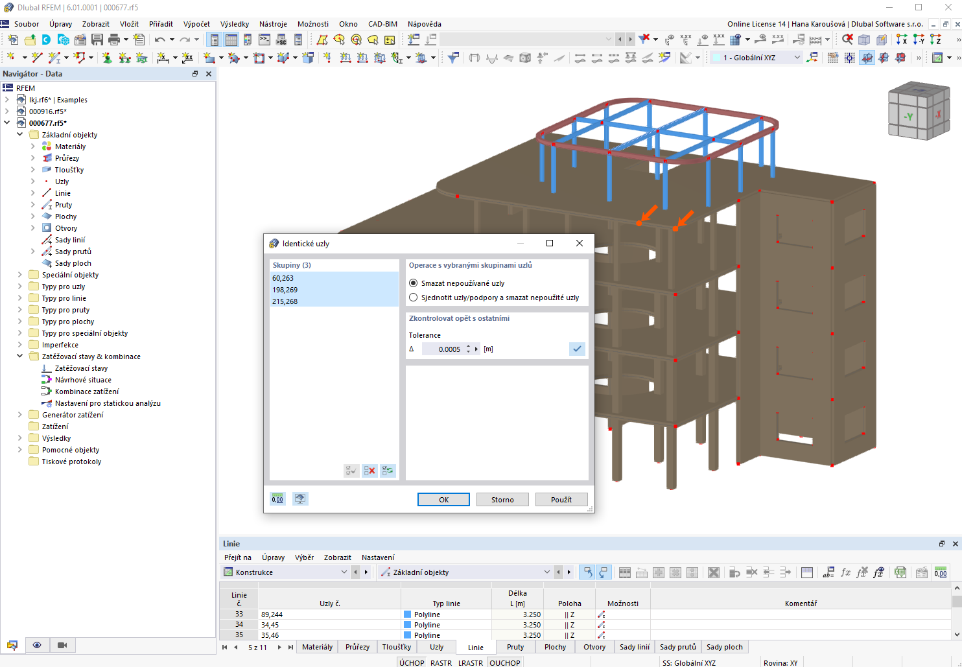The image size is (962, 667).
Task: Set view in minus Y direction
Action: 919,40
